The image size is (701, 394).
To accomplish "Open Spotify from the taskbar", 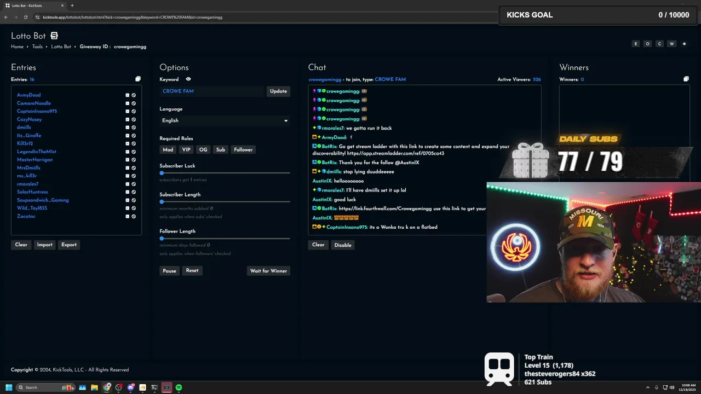I will click(x=179, y=387).
